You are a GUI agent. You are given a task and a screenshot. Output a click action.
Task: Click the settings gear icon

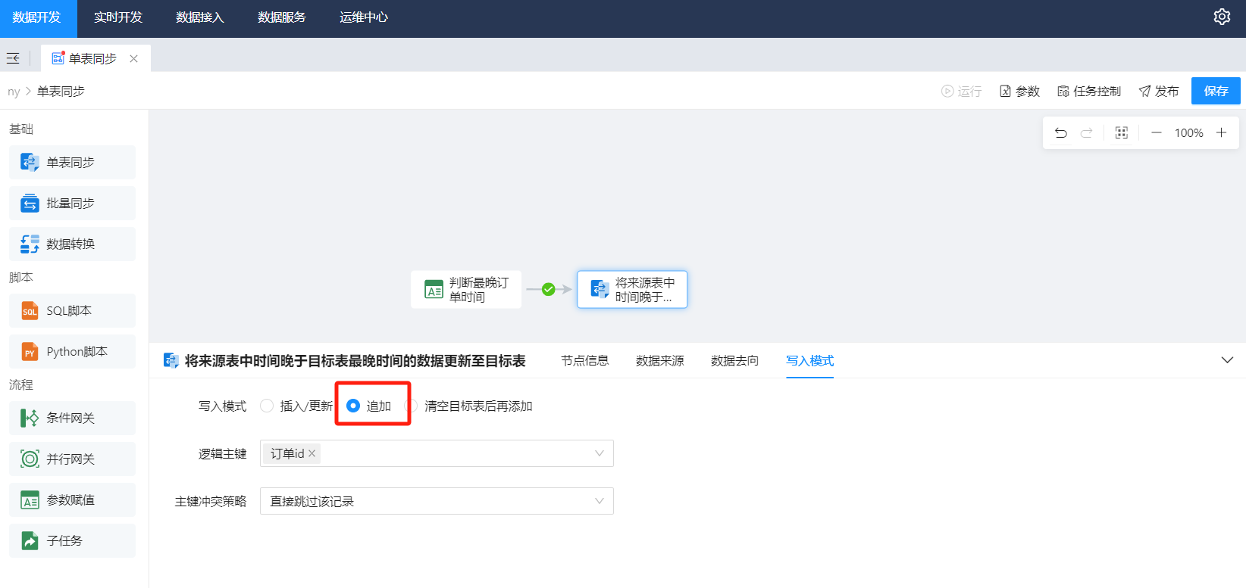(1221, 17)
